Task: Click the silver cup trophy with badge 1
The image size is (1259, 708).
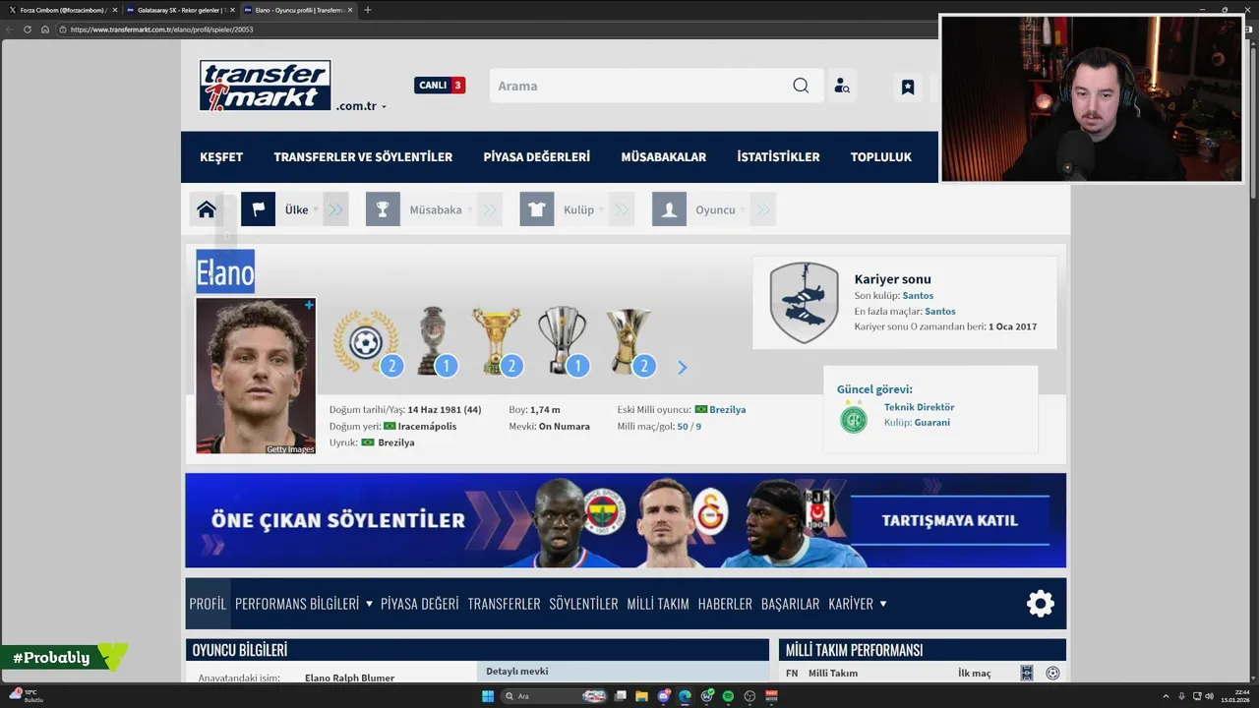Action: coord(563,341)
